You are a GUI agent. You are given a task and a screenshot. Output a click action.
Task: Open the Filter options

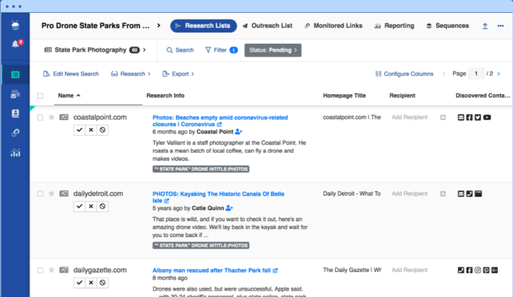tap(221, 50)
